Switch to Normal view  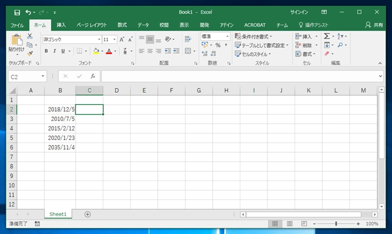click(275, 224)
